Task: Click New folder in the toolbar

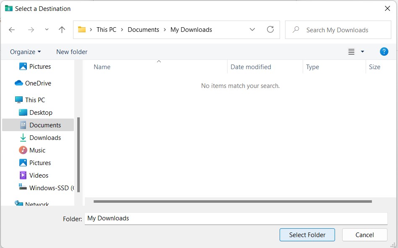Action: tap(72, 52)
